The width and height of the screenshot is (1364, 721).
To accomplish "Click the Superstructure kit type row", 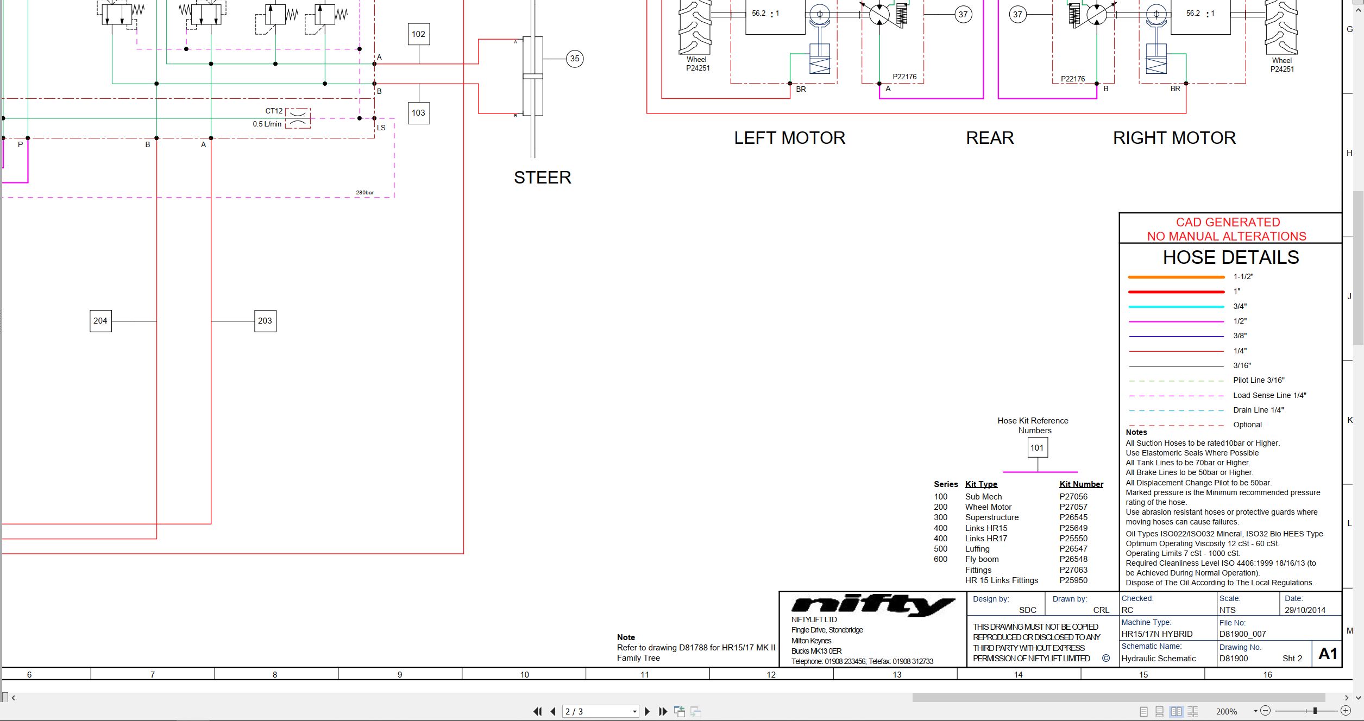I will click(x=992, y=517).
